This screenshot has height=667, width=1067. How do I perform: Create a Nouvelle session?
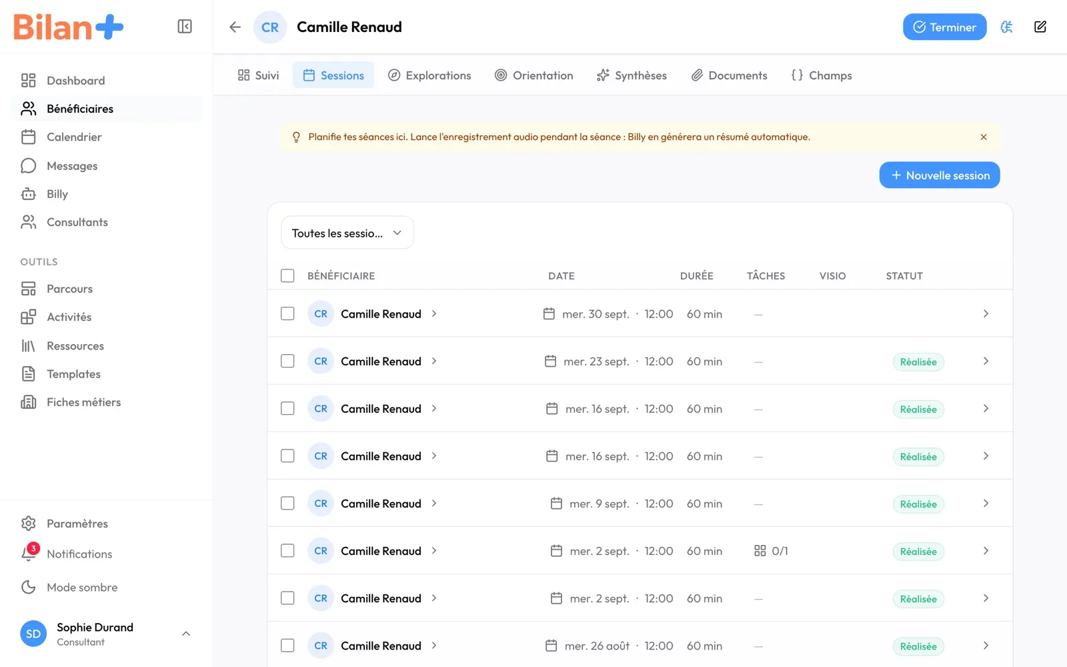pos(939,175)
